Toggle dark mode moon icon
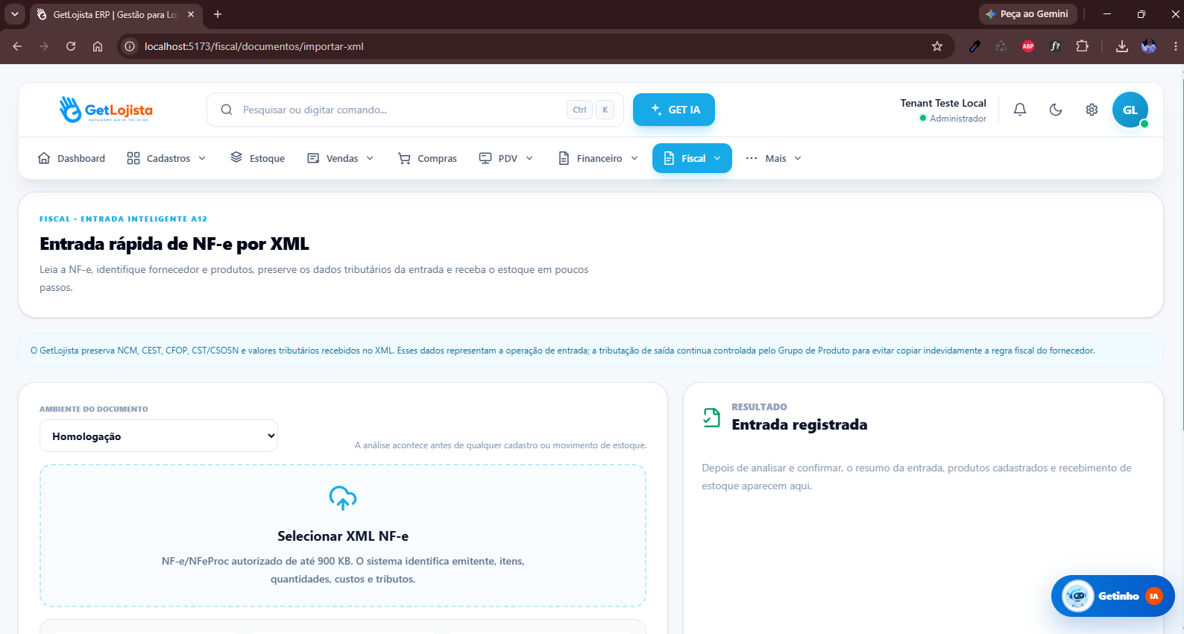 [x=1056, y=110]
